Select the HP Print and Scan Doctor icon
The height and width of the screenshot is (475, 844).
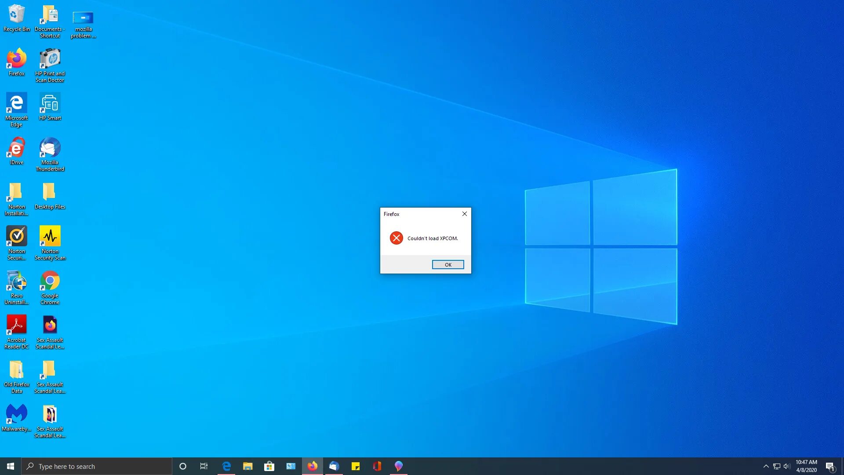pyautogui.click(x=50, y=65)
